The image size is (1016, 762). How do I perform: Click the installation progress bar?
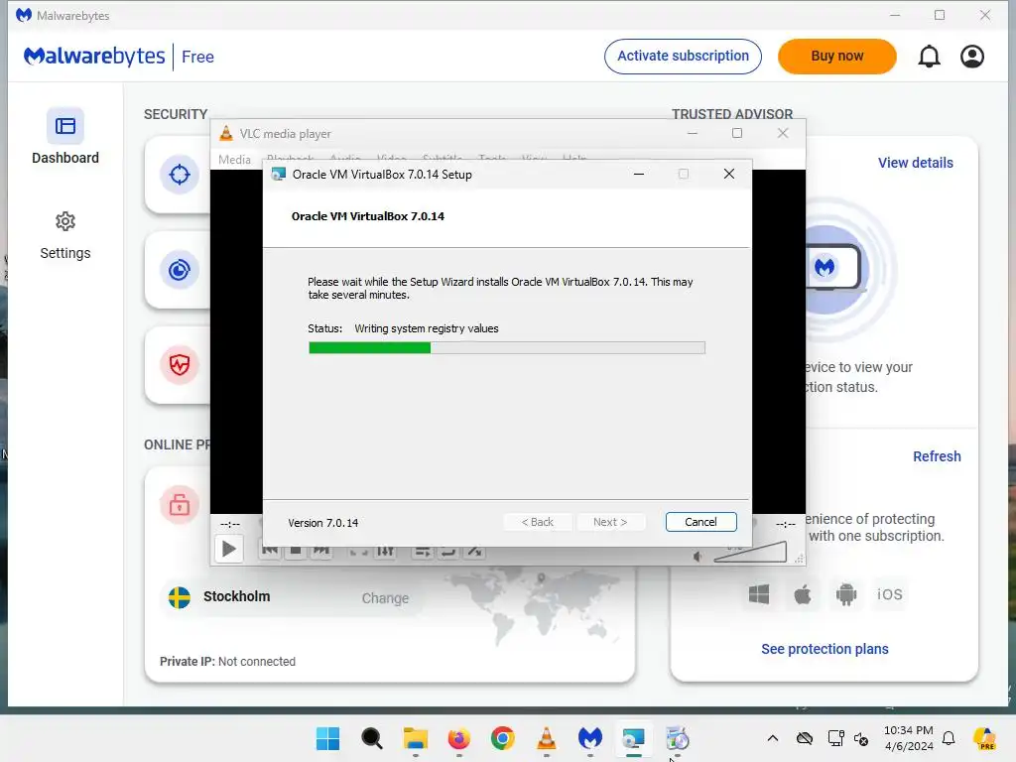(x=507, y=348)
